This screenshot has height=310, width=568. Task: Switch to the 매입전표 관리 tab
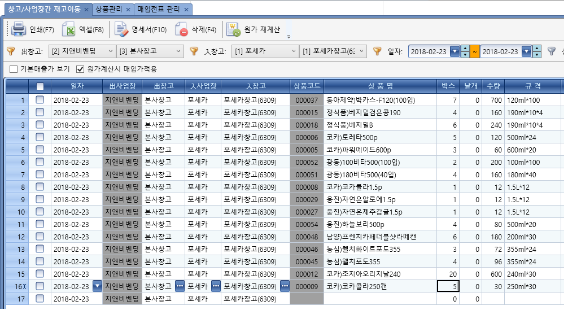pyautogui.click(x=159, y=10)
